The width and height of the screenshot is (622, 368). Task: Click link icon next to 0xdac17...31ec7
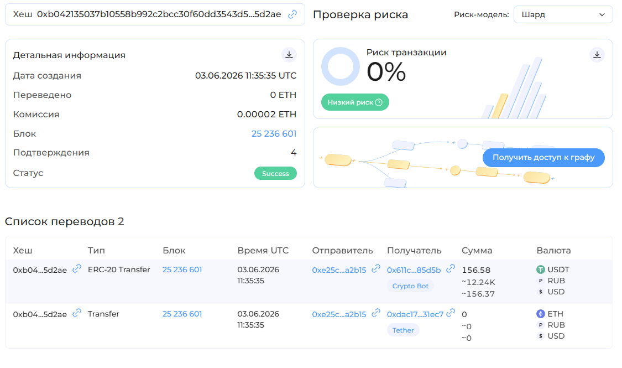click(x=450, y=313)
